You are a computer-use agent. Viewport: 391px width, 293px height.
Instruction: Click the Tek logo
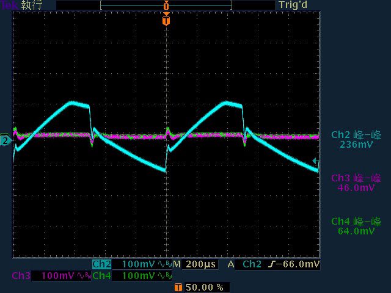click(9, 5)
